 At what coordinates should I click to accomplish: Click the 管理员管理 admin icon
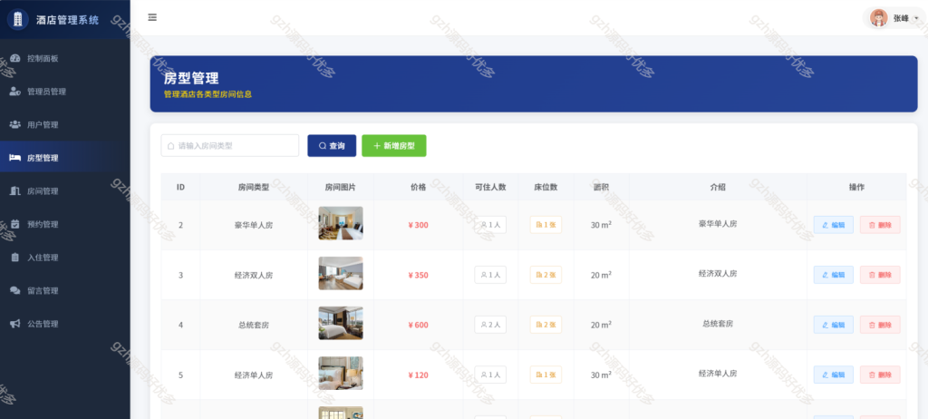point(15,92)
